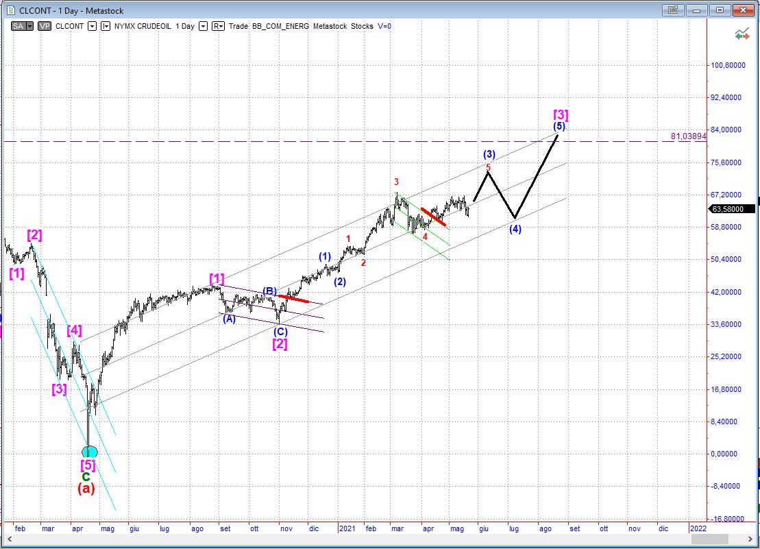Open the dropdown next to CLCONT symbol
This screenshot has width=760, height=549.
[x=92, y=26]
